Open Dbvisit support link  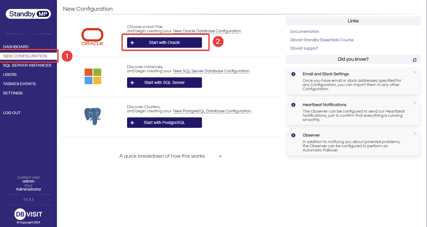(x=304, y=48)
